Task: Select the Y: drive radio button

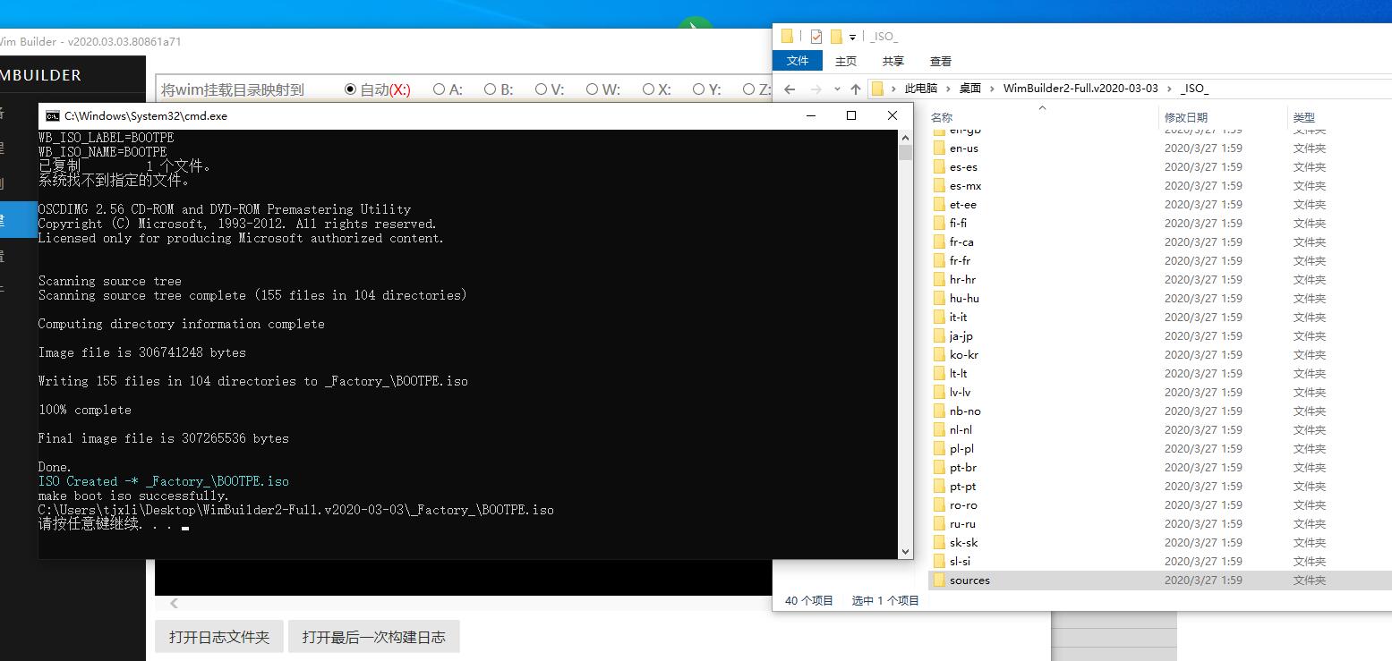Action: point(698,89)
